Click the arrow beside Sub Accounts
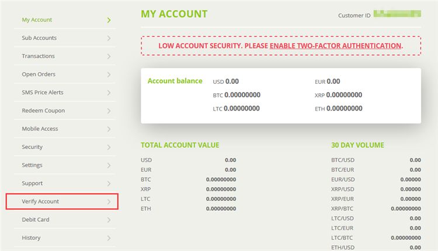Image resolution: width=438 pixels, height=251 pixels. click(109, 38)
